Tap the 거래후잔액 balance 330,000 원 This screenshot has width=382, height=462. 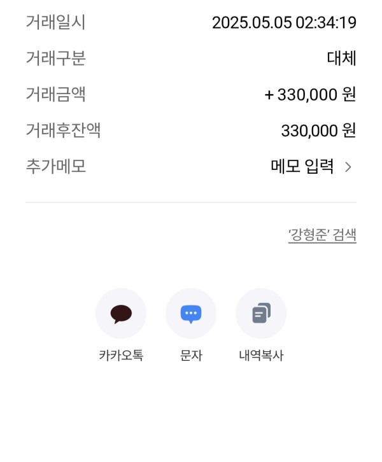[x=318, y=130]
